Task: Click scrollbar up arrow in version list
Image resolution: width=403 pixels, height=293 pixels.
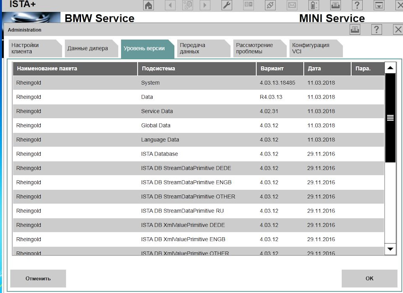Action: click(x=390, y=68)
